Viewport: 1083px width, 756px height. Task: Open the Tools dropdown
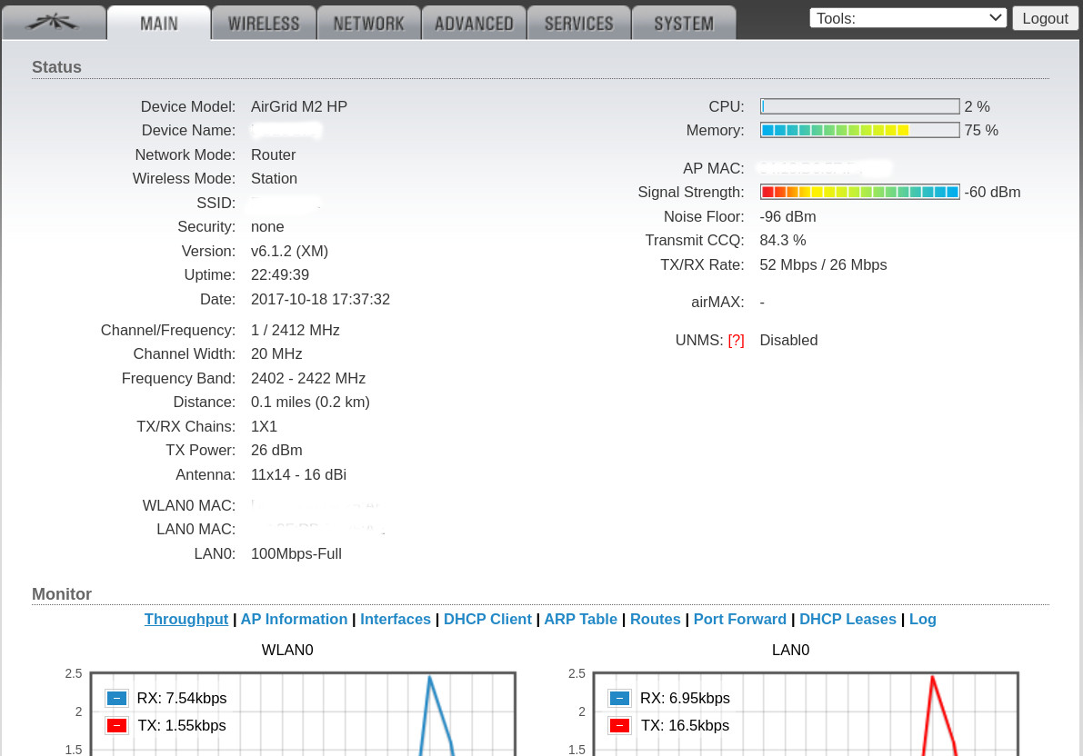coord(908,18)
